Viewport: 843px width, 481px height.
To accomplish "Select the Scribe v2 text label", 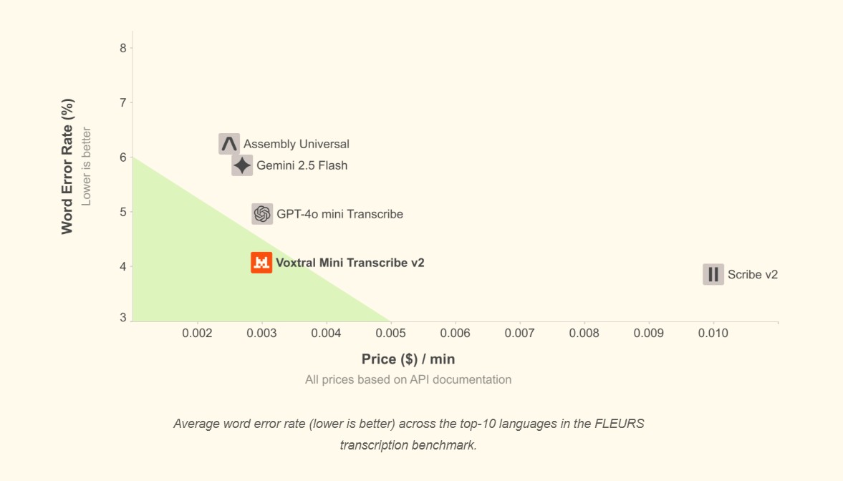I will (x=752, y=274).
